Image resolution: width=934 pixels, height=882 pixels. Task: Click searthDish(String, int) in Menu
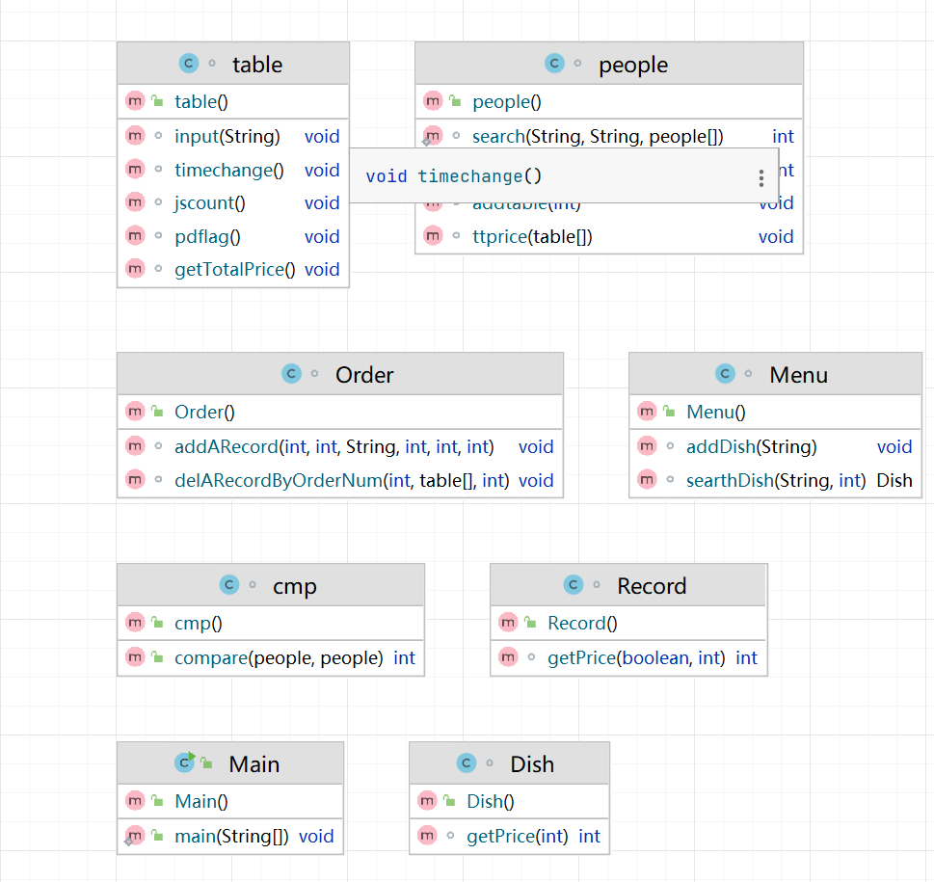(775, 480)
